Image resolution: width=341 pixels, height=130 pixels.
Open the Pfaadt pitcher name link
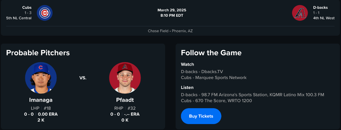coord(125,100)
